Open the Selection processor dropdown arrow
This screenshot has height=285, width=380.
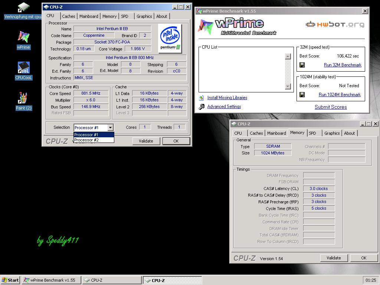click(110, 128)
